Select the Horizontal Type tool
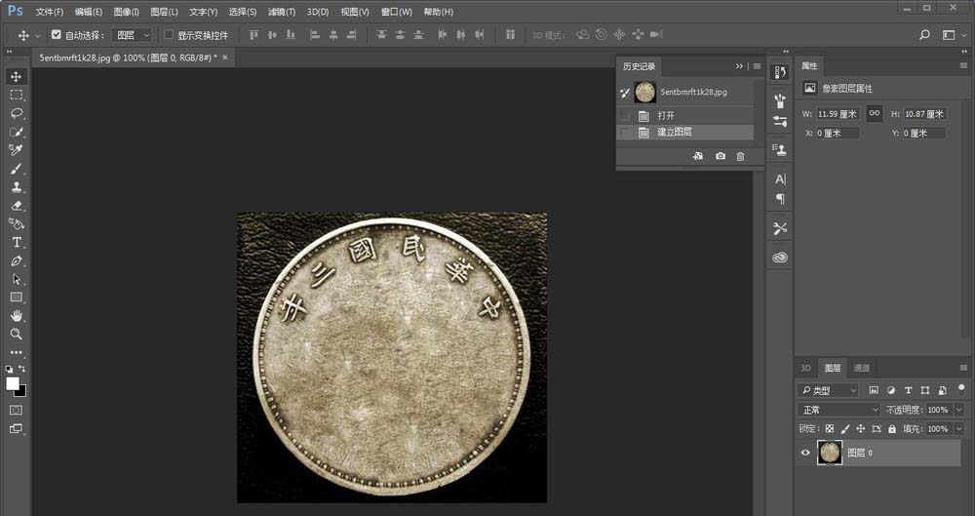 17,242
